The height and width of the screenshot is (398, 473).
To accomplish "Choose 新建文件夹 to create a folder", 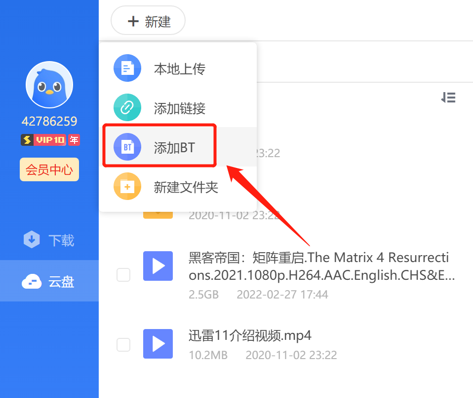I will click(x=178, y=187).
